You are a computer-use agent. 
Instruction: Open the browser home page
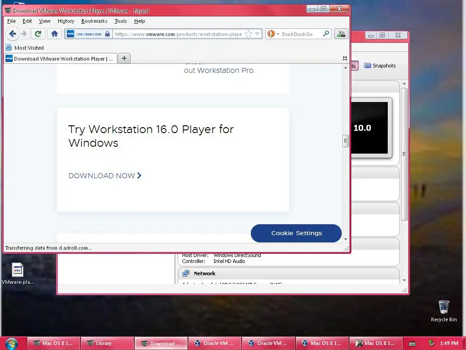pos(55,34)
